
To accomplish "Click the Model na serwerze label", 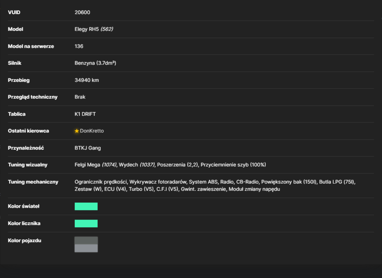I will pos(31,46).
